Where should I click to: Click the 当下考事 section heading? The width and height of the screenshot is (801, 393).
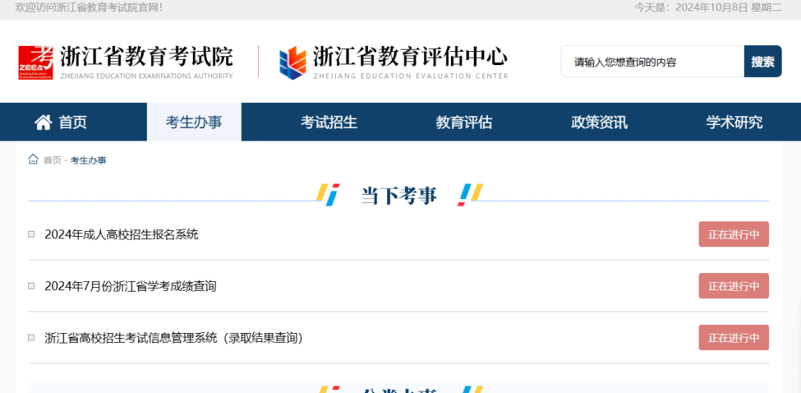click(x=399, y=195)
